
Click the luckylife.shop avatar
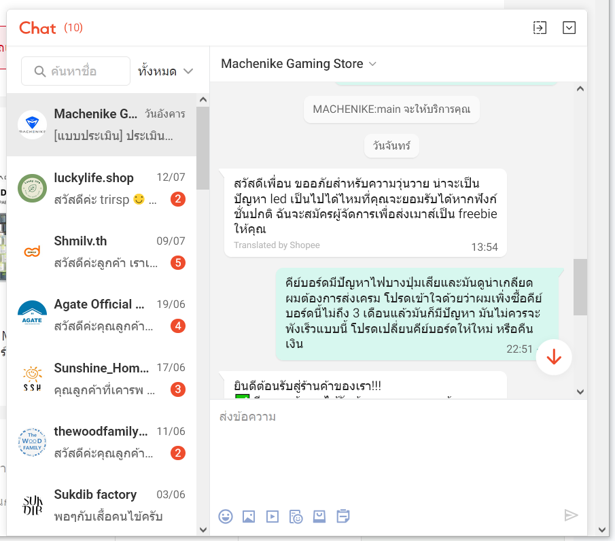point(32,188)
